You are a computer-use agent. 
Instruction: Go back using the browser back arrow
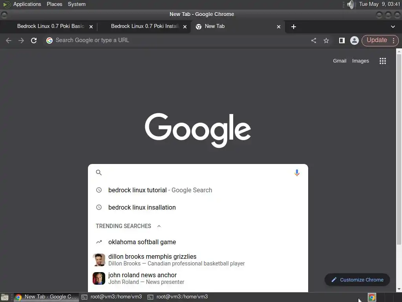(9, 41)
